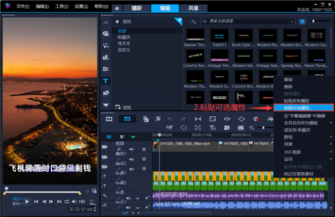
Task: Click the home icon tab
Action: 117,8
